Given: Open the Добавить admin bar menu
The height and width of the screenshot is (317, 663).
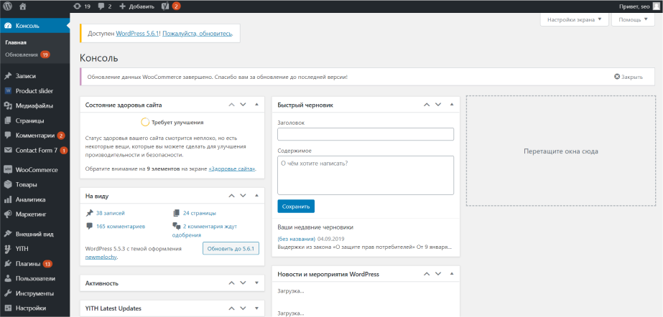Looking at the screenshot, I should (x=136, y=6).
